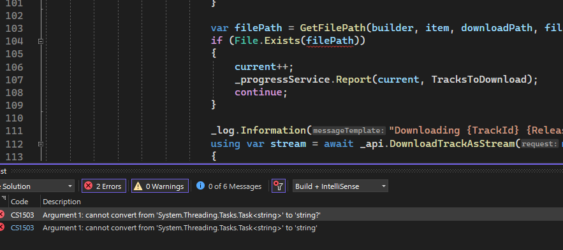
Task: Click the _progressService.Report call
Action: (x=303, y=79)
